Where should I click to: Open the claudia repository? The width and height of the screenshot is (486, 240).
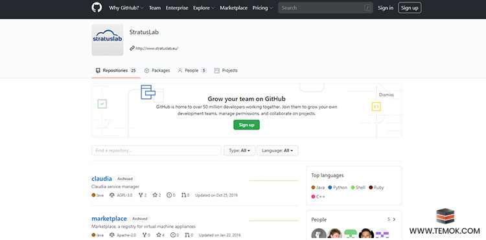point(102,179)
